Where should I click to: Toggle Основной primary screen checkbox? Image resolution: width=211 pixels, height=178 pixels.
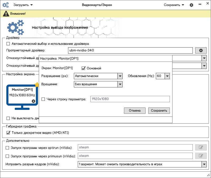pos(83,68)
